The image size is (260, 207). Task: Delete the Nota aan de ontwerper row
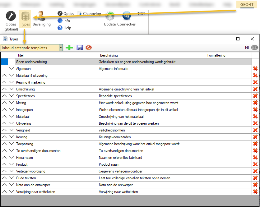(x=255, y=185)
